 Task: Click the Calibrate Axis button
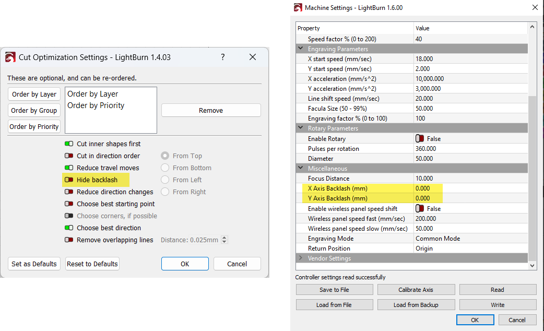pos(416,290)
